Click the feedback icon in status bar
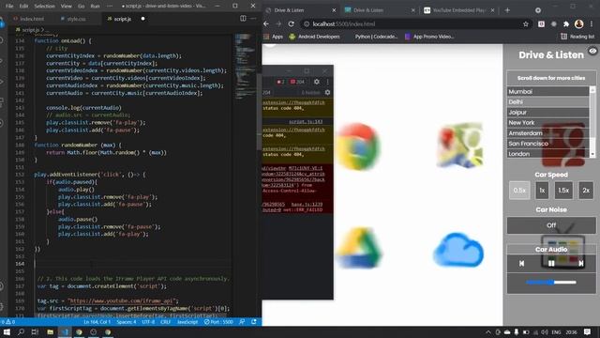600x338 pixels. coord(242,322)
